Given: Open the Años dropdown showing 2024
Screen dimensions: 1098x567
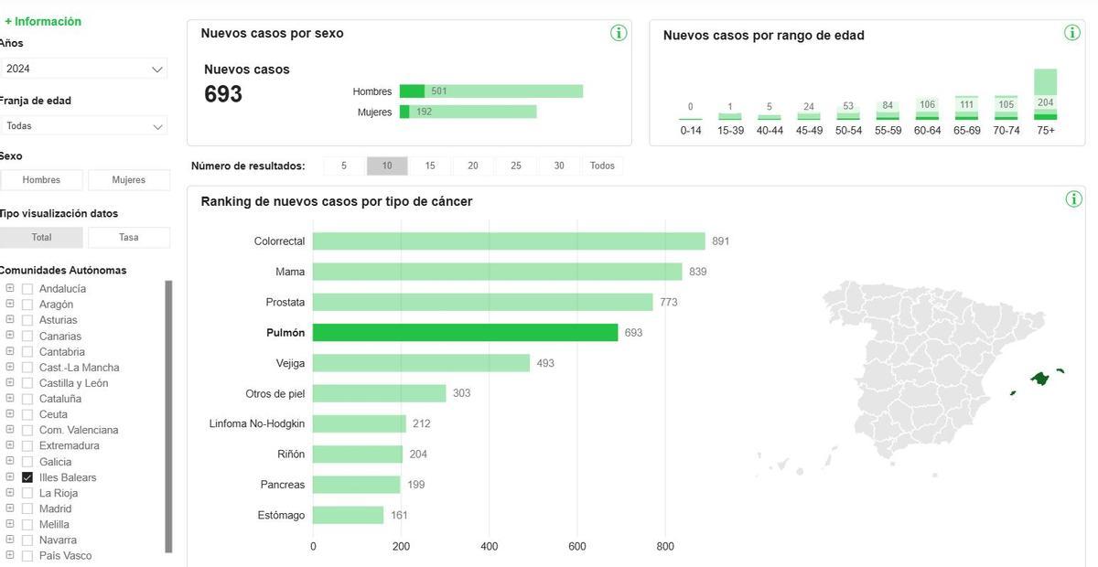Looking at the screenshot, I should (82, 69).
